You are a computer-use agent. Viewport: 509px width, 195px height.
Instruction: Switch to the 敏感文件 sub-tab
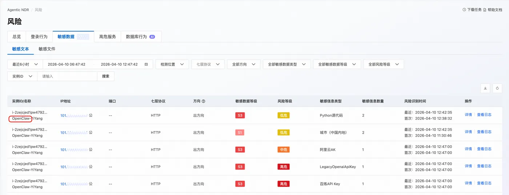[x=47, y=49]
